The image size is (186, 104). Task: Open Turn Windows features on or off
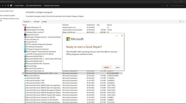point(10,19)
